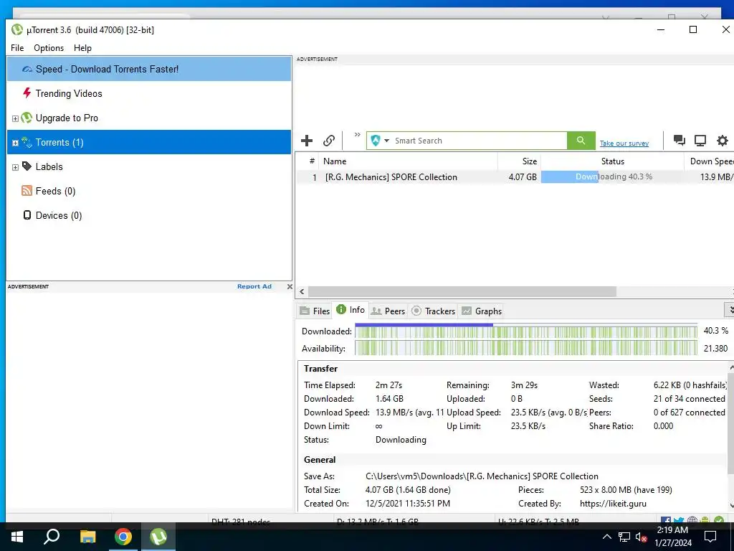The width and height of the screenshot is (734, 551).
Task: Click the Labels tag icon
Action: tap(27, 166)
